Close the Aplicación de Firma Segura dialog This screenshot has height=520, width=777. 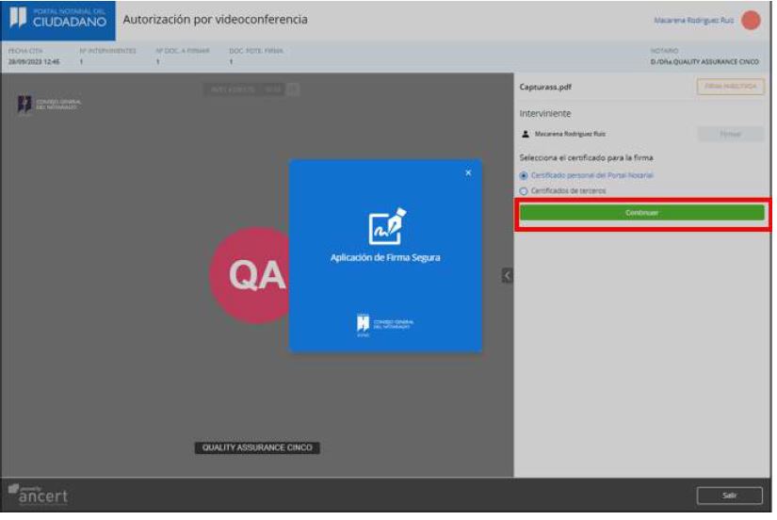tap(468, 172)
